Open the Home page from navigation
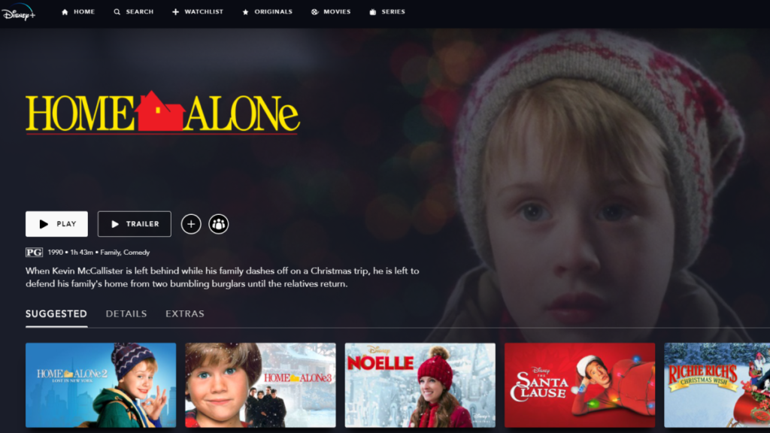 point(78,12)
